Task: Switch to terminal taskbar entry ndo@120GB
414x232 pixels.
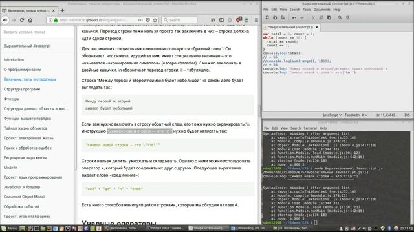Action: coord(166,228)
